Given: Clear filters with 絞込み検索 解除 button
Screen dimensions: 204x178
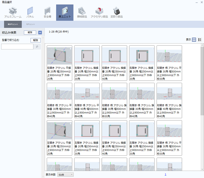Looking at the screenshot, I should pos(30,32).
